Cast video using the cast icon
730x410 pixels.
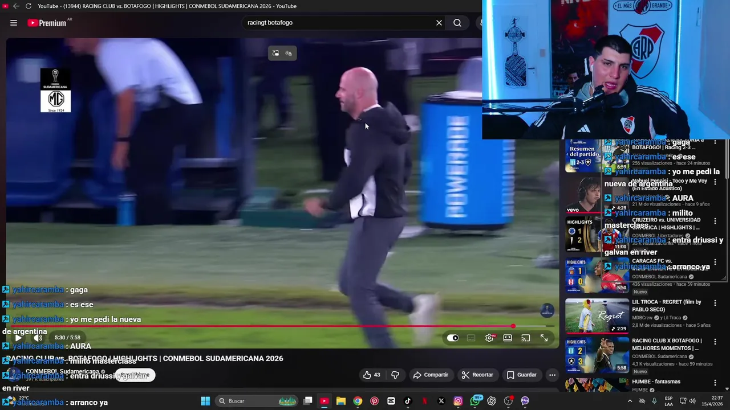click(x=525, y=338)
